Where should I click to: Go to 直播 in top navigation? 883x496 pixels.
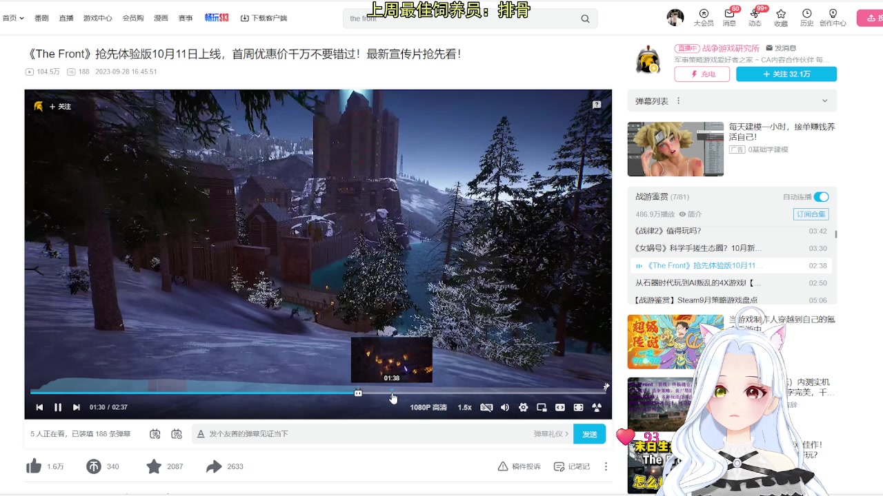[66, 18]
